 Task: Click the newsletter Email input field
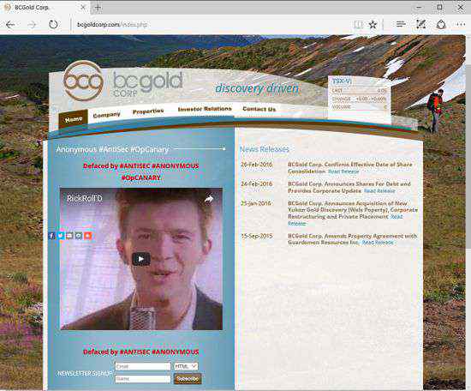pos(143,366)
